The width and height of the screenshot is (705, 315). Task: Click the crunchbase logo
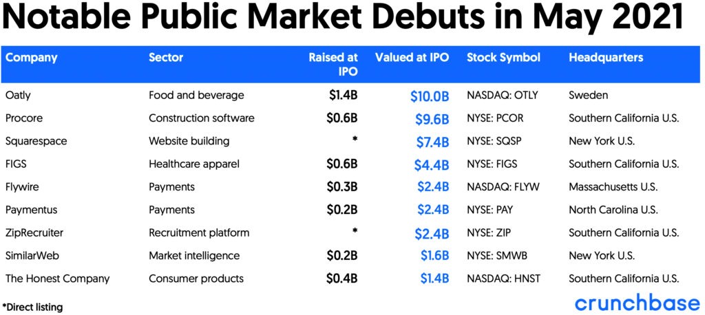click(637, 303)
